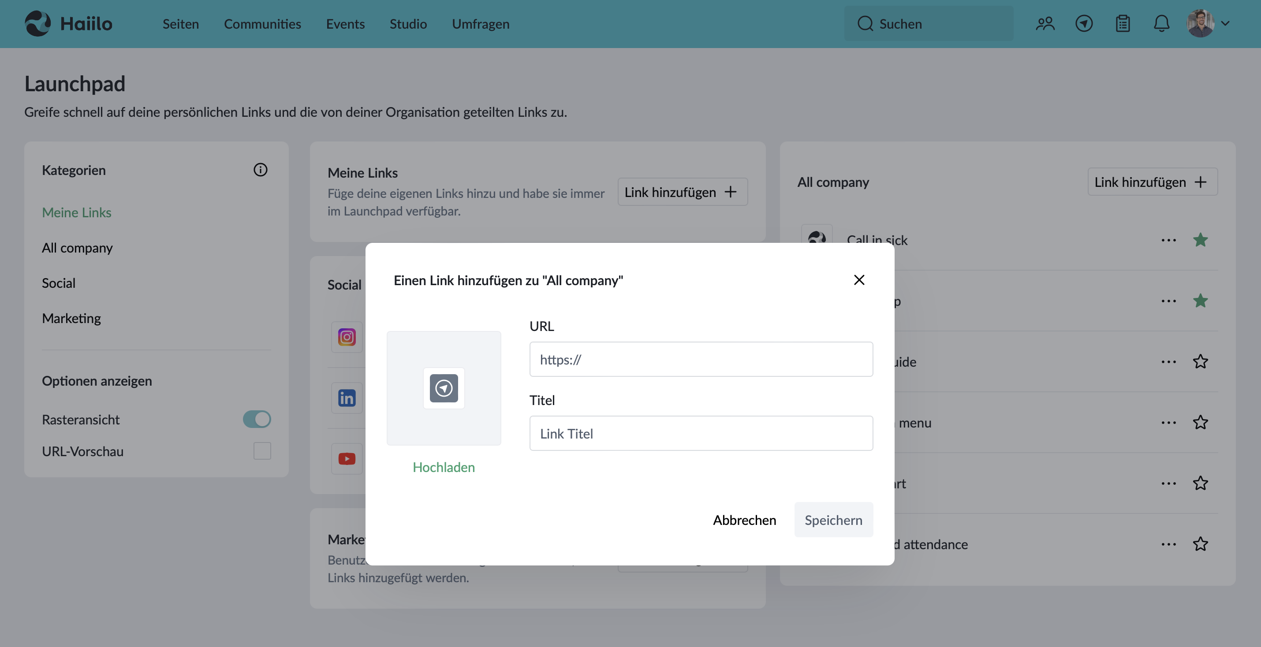Open the YouTube link icon
This screenshot has height=647, width=1261.
pos(347,458)
